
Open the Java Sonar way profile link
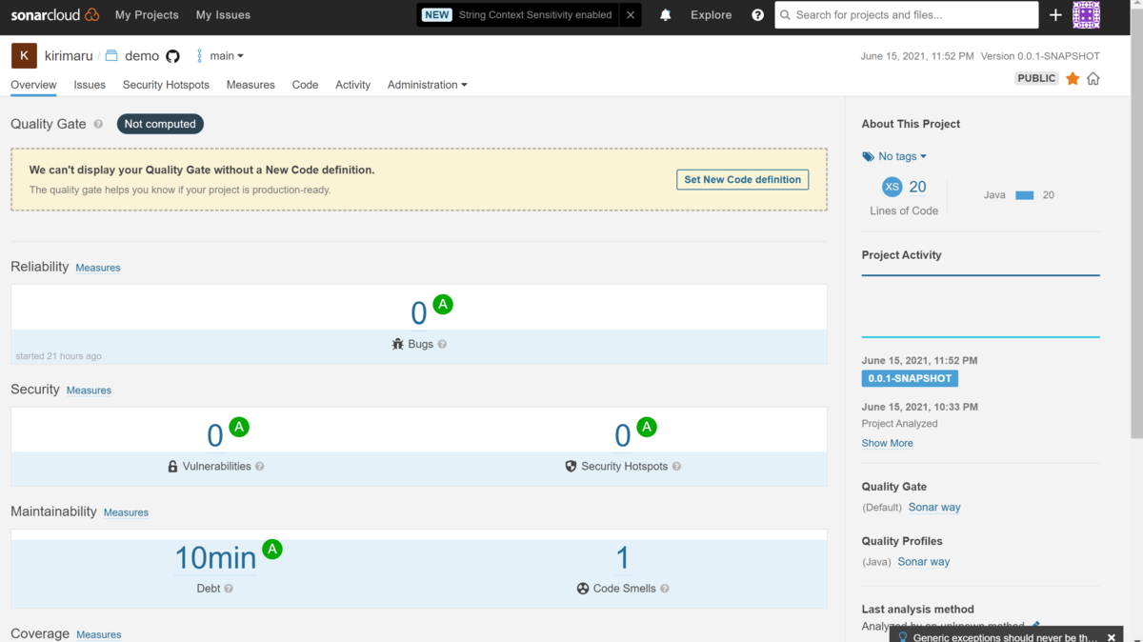[924, 562]
